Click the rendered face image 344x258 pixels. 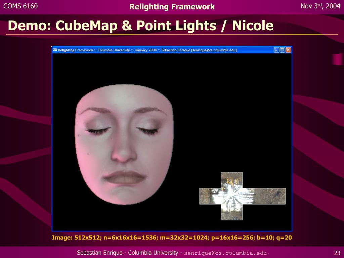(124, 144)
